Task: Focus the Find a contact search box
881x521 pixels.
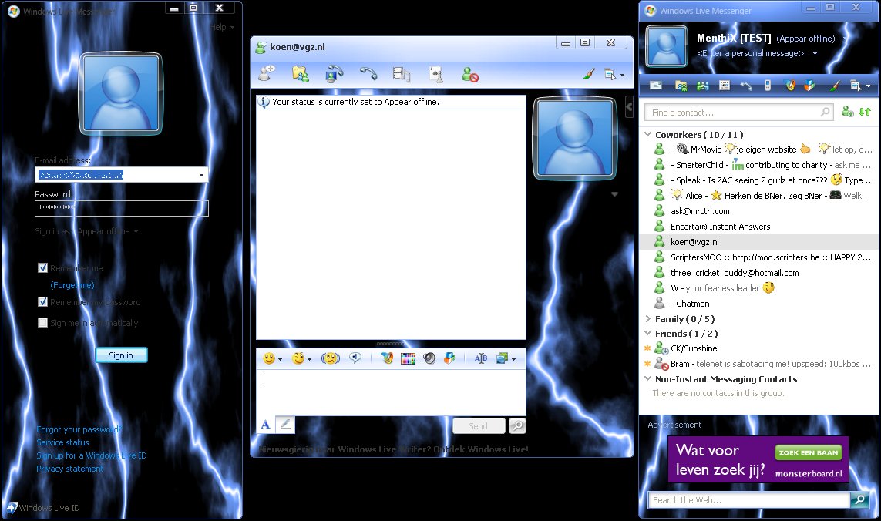Action: click(738, 113)
